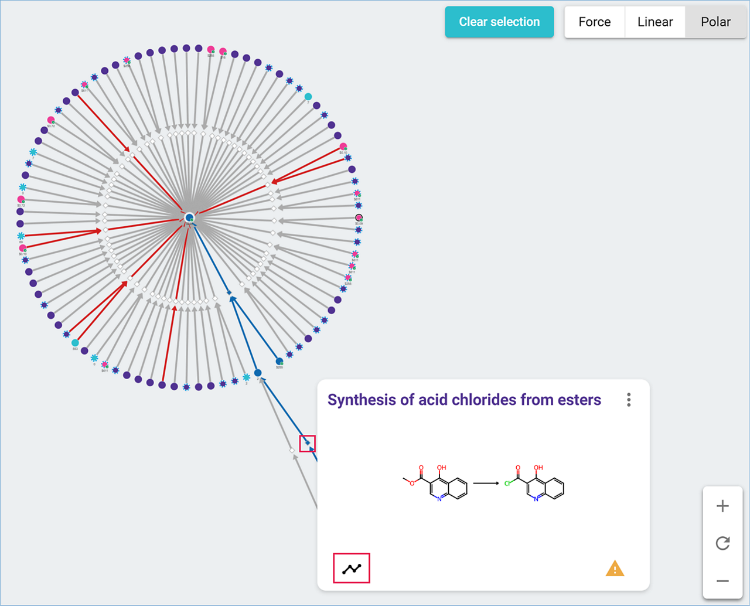Click the methyl ester reactant structure
This screenshot has height=606, width=750.
click(x=435, y=484)
